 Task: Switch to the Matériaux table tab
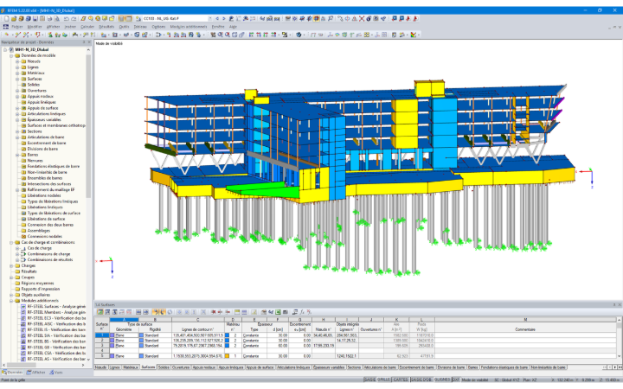pyautogui.click(x=131, y=367)
